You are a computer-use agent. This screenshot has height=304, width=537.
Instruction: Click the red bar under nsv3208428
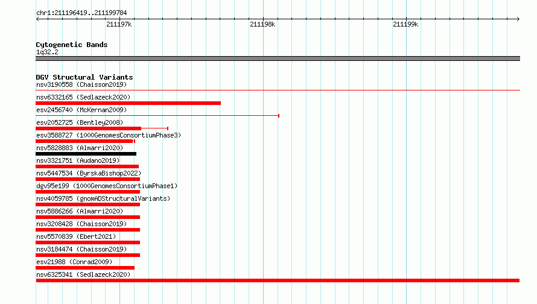[x=87, y=230]
